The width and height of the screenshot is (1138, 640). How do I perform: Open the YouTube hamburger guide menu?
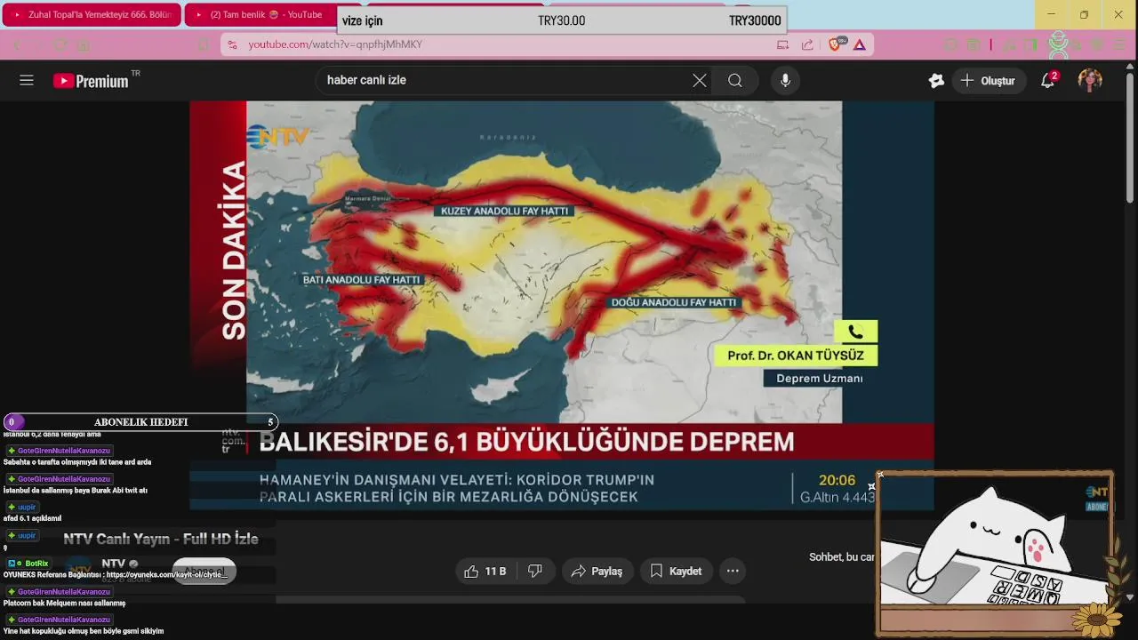[27, 80]
